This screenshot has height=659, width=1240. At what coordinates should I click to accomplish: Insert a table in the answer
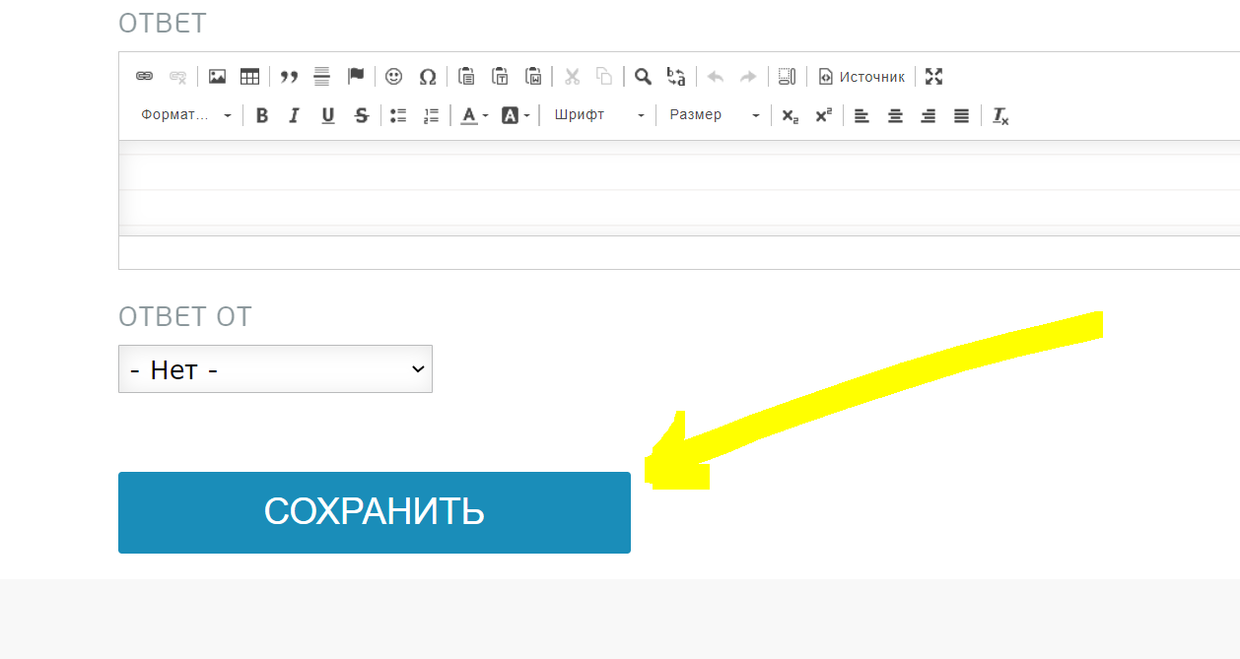click(x=249, y=77)
